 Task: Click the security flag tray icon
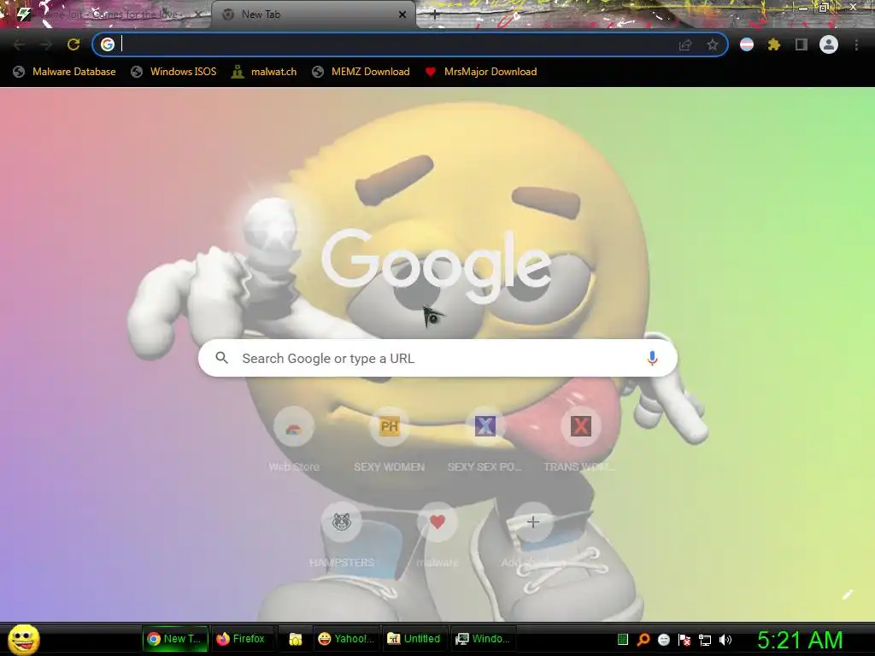coord(684,640)
